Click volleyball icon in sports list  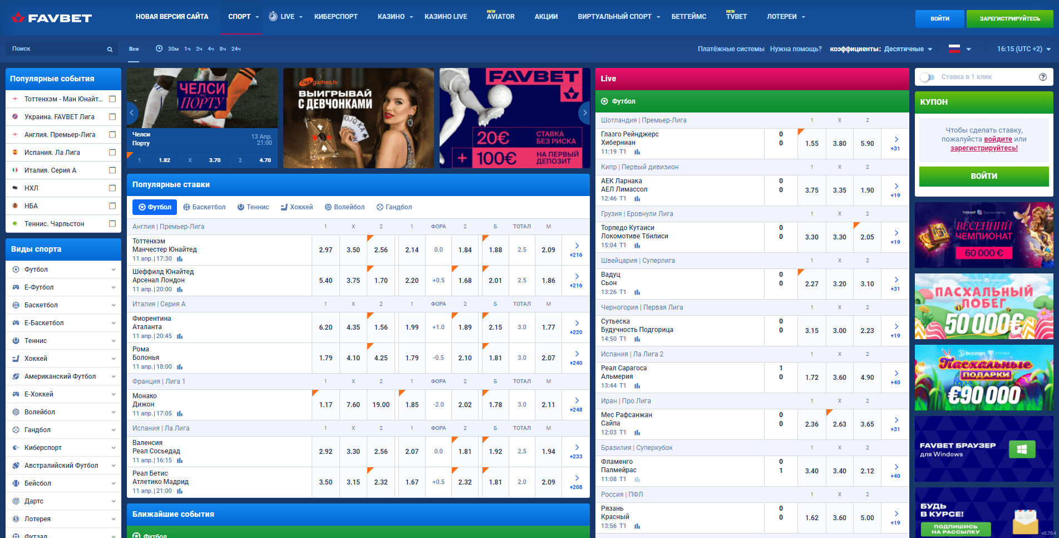pos(16,412)
